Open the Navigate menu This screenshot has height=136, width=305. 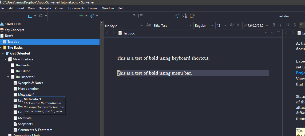click(45, 8)
